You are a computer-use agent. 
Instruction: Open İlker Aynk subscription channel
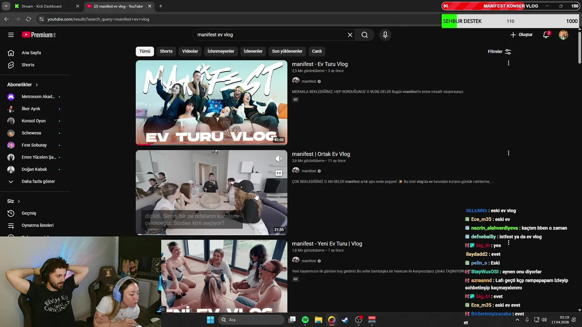34,109
